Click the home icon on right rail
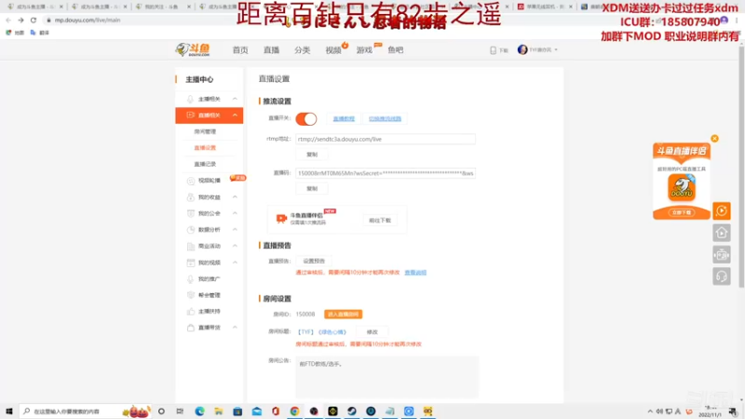 point(721,233)
